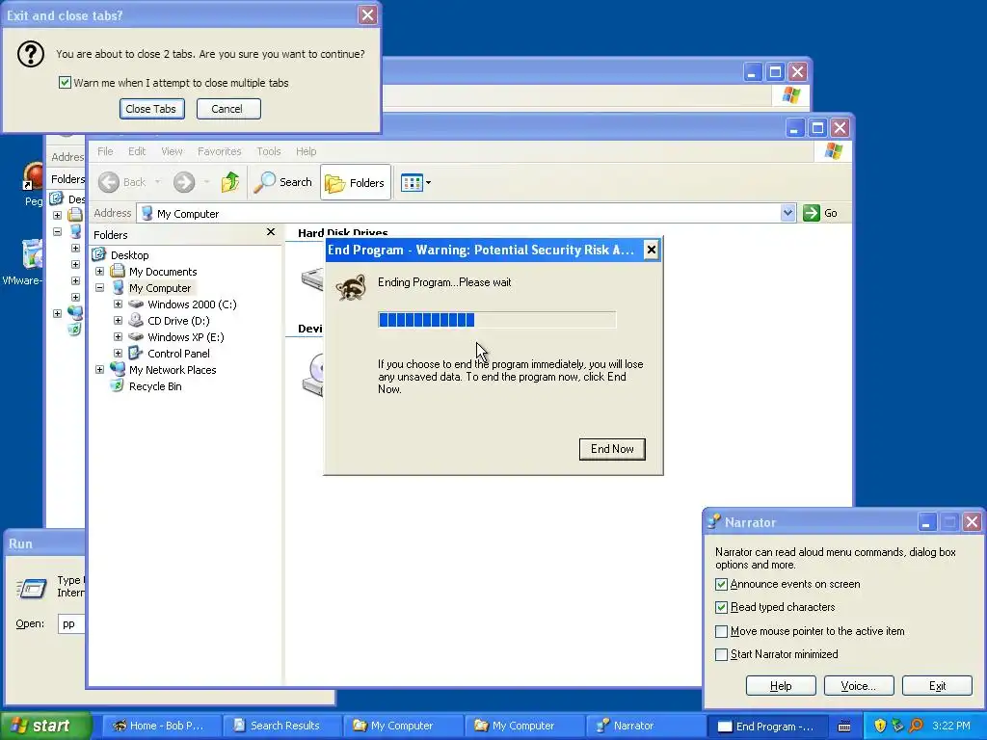Open the Views icon dropdown in toolbar

click(x=415, y=183)
